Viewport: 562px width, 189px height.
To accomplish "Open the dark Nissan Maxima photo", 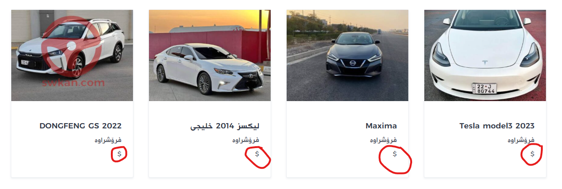I will click(347, 55).
